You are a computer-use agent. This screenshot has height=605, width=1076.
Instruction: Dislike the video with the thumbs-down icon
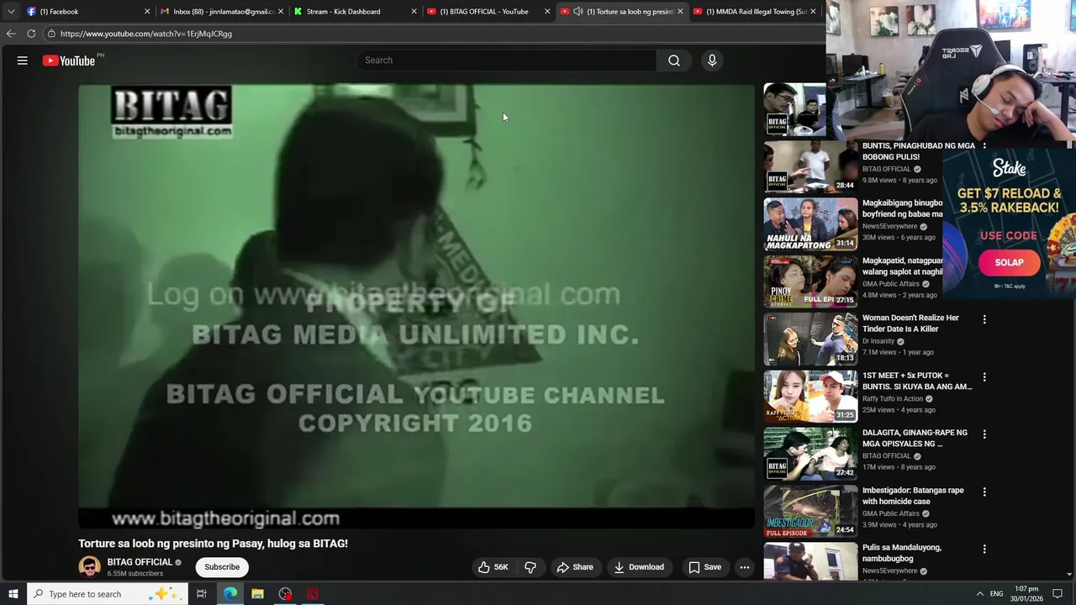(x=530, y=567)
